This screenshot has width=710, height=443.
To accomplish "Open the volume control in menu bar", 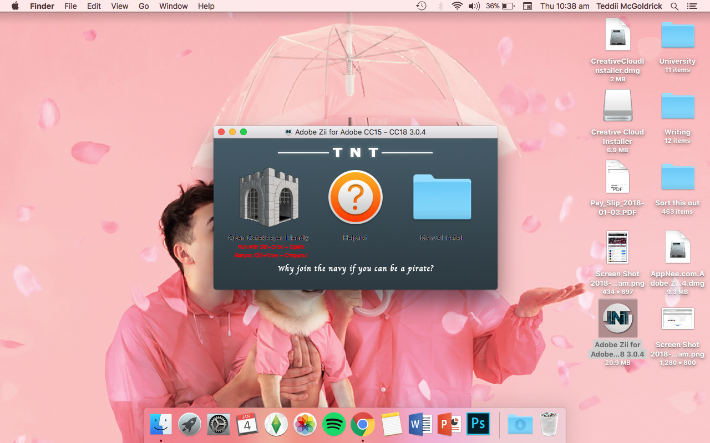I will coord(474,6).
